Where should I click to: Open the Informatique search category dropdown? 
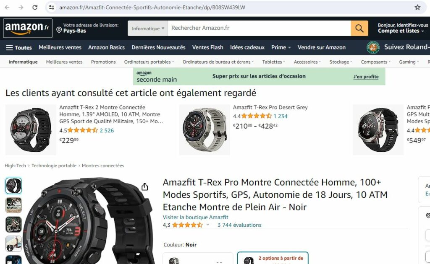[148, 28]
